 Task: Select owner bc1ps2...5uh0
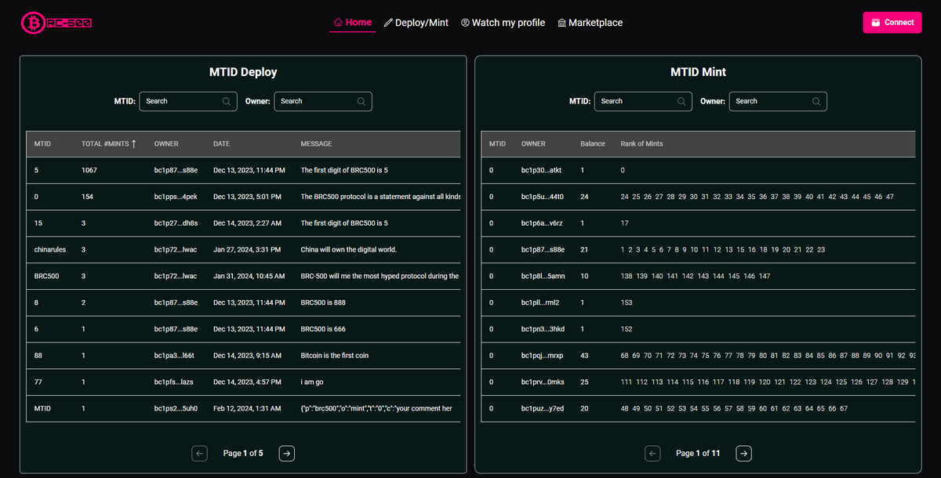tap(176, 408)
